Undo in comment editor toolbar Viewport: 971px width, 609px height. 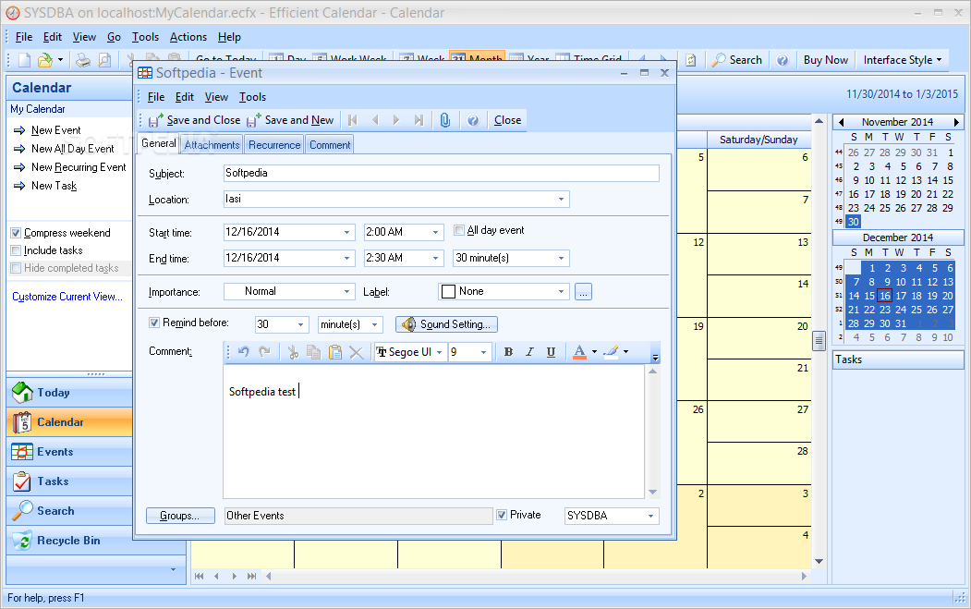pos(243,352)
